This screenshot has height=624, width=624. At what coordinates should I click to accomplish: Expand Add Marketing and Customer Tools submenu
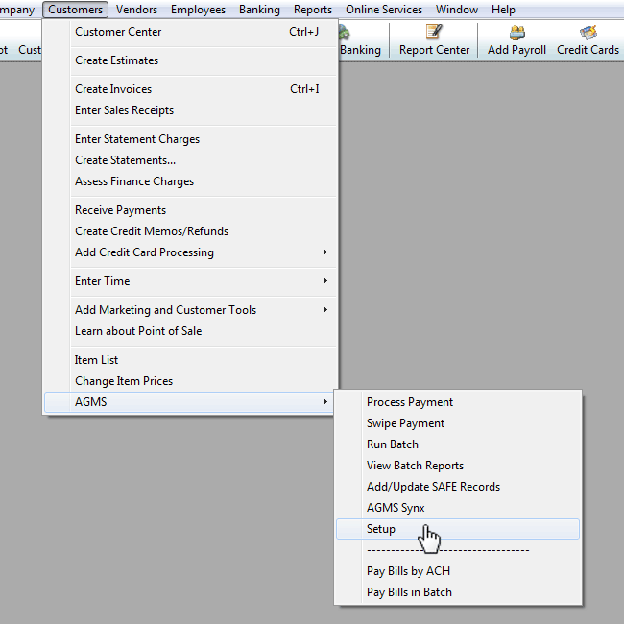191,310
